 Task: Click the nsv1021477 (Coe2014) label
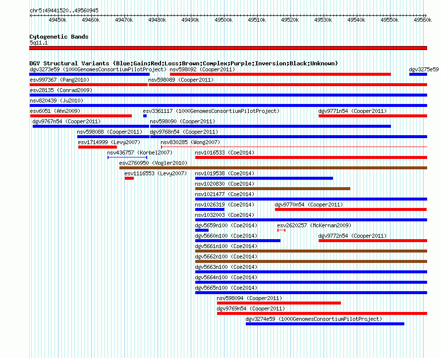pyautogui.click(x=225, y=194)
